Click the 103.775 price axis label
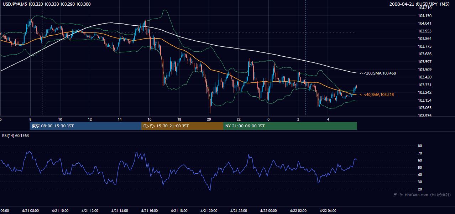Screen dimensions: 455x214 425,46
